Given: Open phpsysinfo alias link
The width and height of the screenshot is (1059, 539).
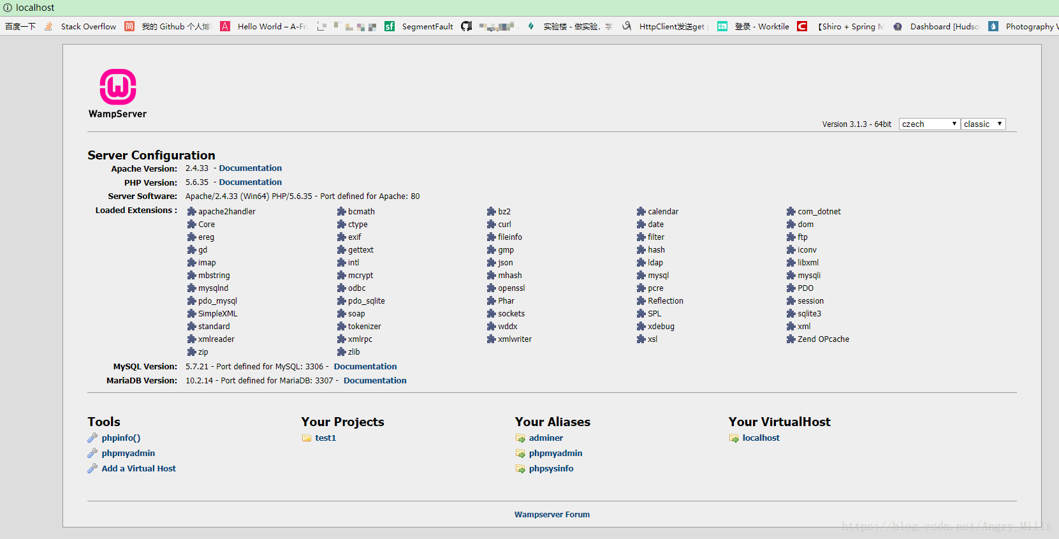Looking at the screenshot, I should tap(551, 469).
